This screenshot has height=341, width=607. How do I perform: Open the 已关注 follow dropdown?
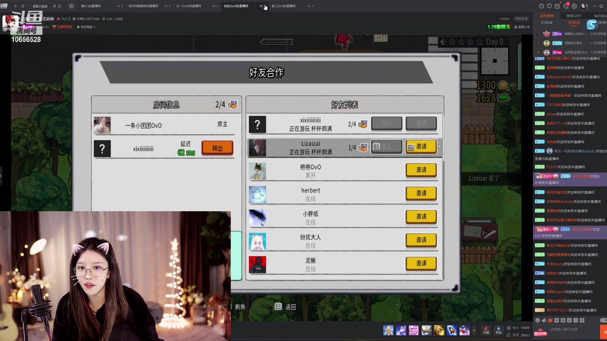521,19
